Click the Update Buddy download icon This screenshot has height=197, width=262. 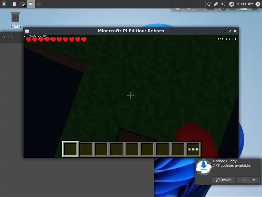coord(203,167)
